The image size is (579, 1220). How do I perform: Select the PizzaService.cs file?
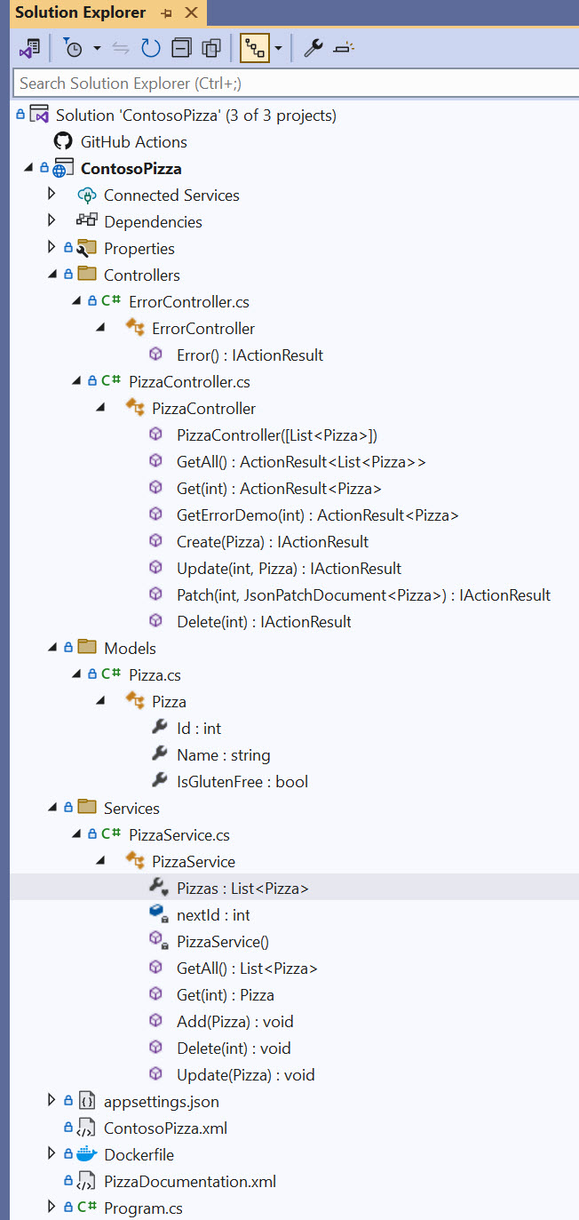point(179,834)
